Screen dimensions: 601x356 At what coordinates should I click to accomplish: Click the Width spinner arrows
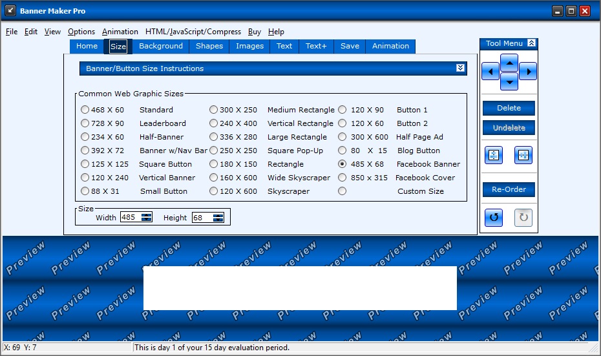[147, 217]
